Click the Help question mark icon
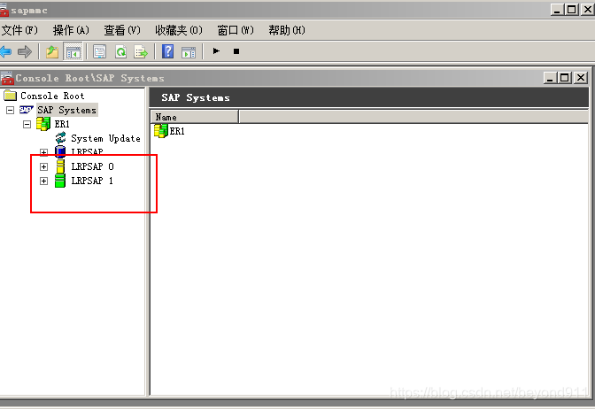595x409 pixels. click(167, 51)
